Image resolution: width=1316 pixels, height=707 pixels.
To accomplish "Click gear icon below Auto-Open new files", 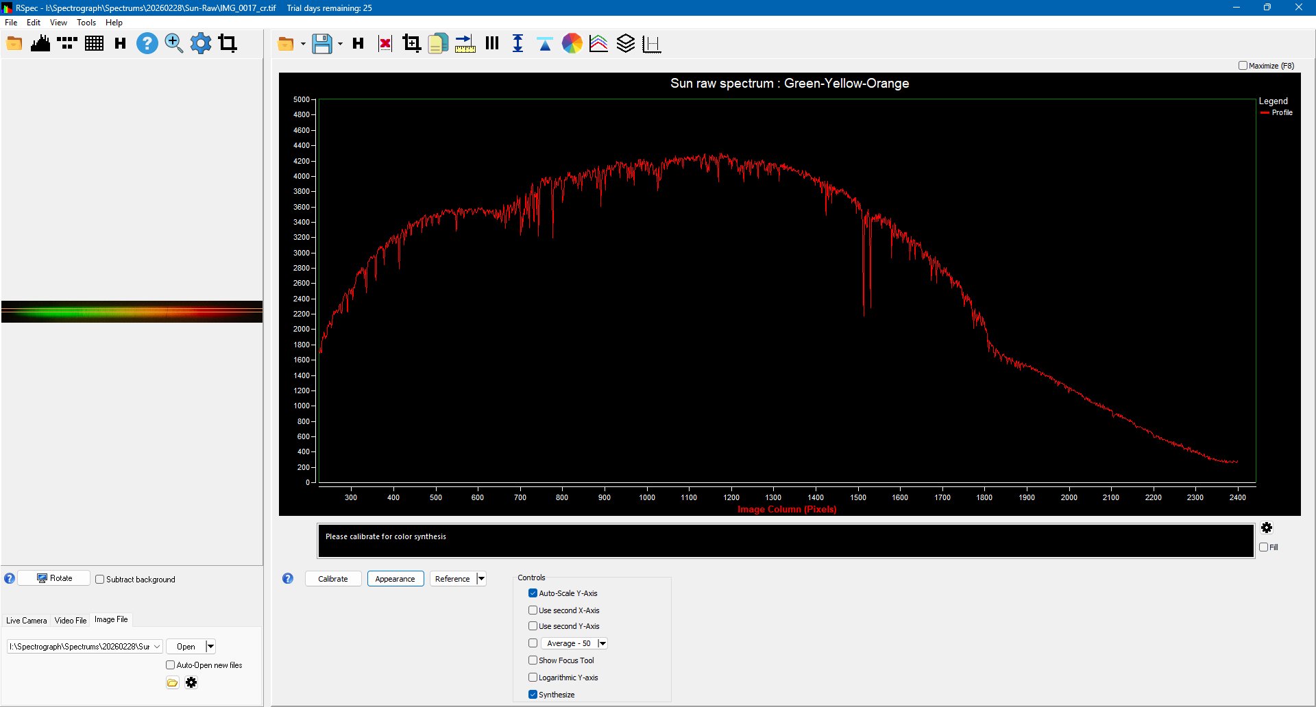I will 191,683.
